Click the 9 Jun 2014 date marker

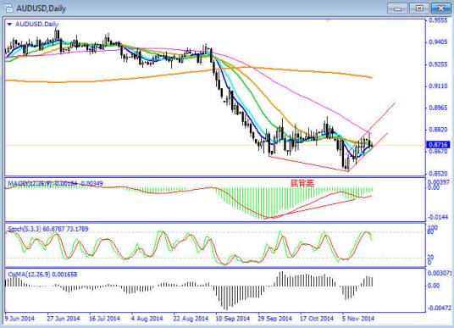[19, 319]
